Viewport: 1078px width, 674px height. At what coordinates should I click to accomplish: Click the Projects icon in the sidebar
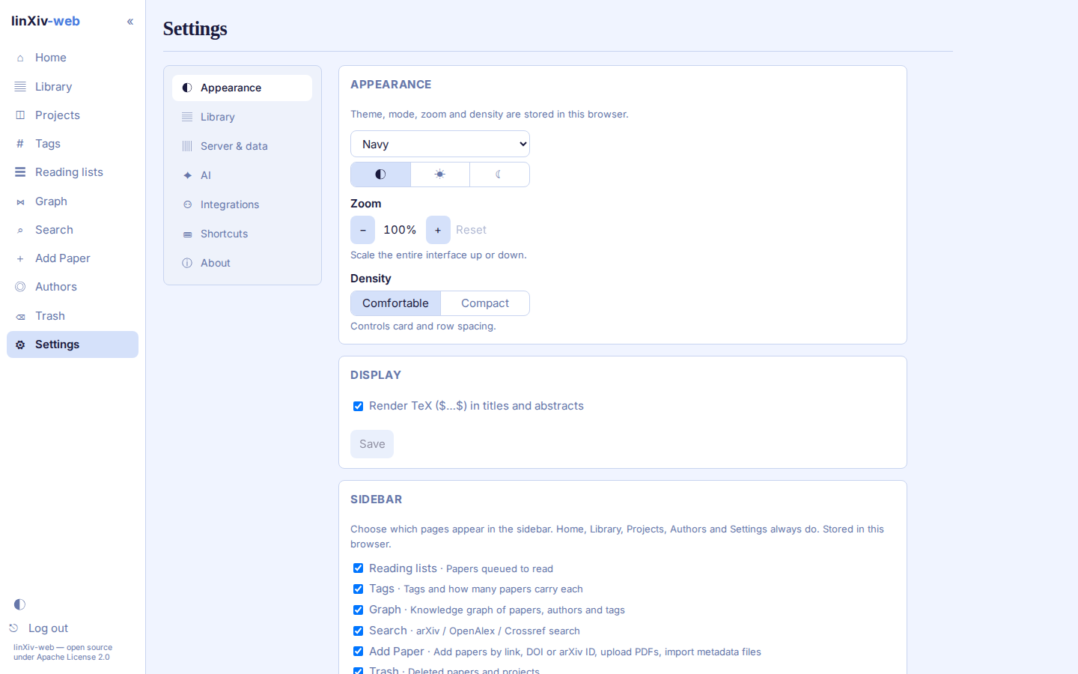pyautogui.click(x=20, y=115)
